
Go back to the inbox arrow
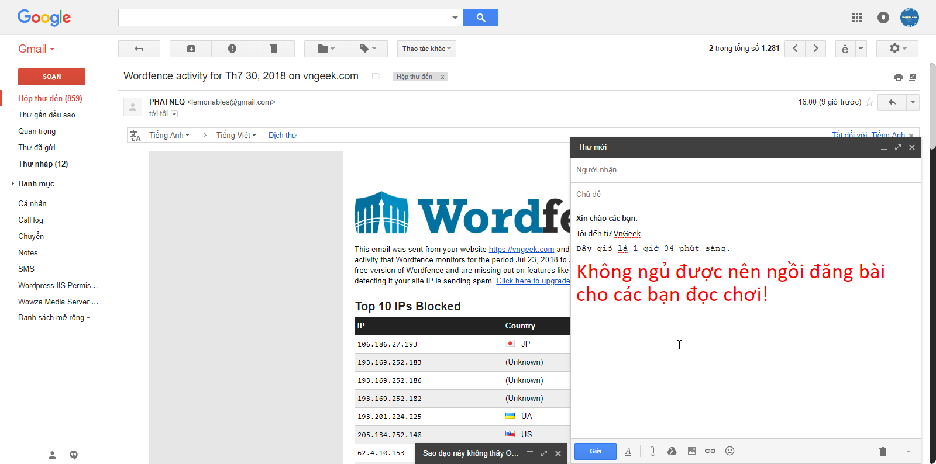point(139,49)
